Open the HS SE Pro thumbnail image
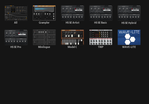149x104 pixels. (x=16, y=37)
